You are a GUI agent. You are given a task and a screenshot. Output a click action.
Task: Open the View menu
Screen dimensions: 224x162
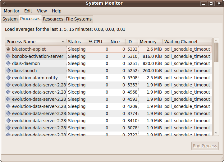tap(42, 11)
